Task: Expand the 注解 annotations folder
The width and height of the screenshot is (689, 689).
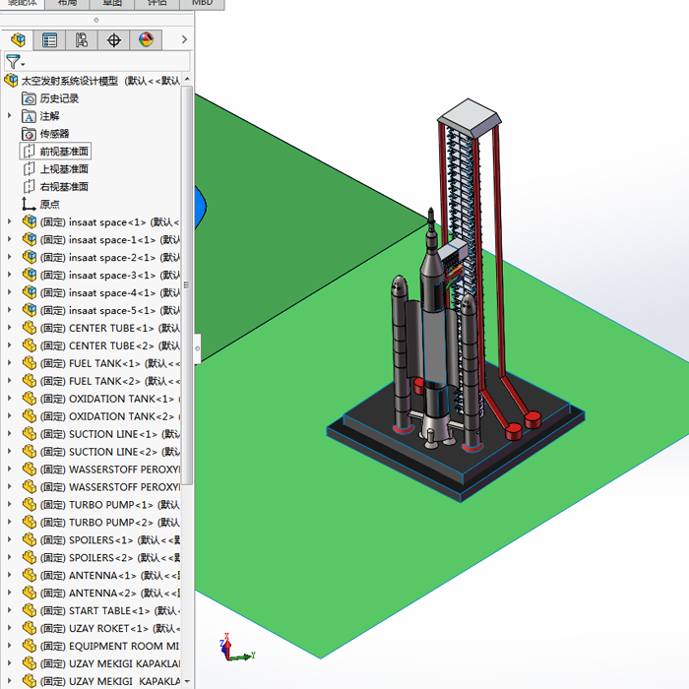Action: tap(10, 115)
